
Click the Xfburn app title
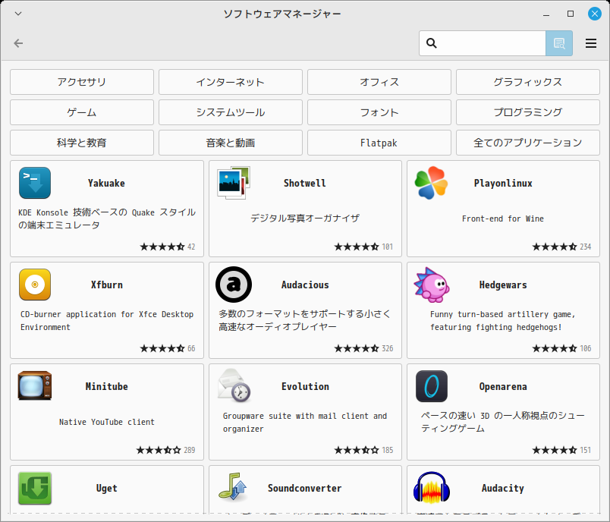click(106, 285)
